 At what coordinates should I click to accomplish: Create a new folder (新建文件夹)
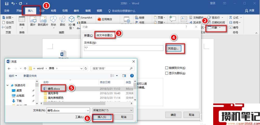click(x=30, y=76)
